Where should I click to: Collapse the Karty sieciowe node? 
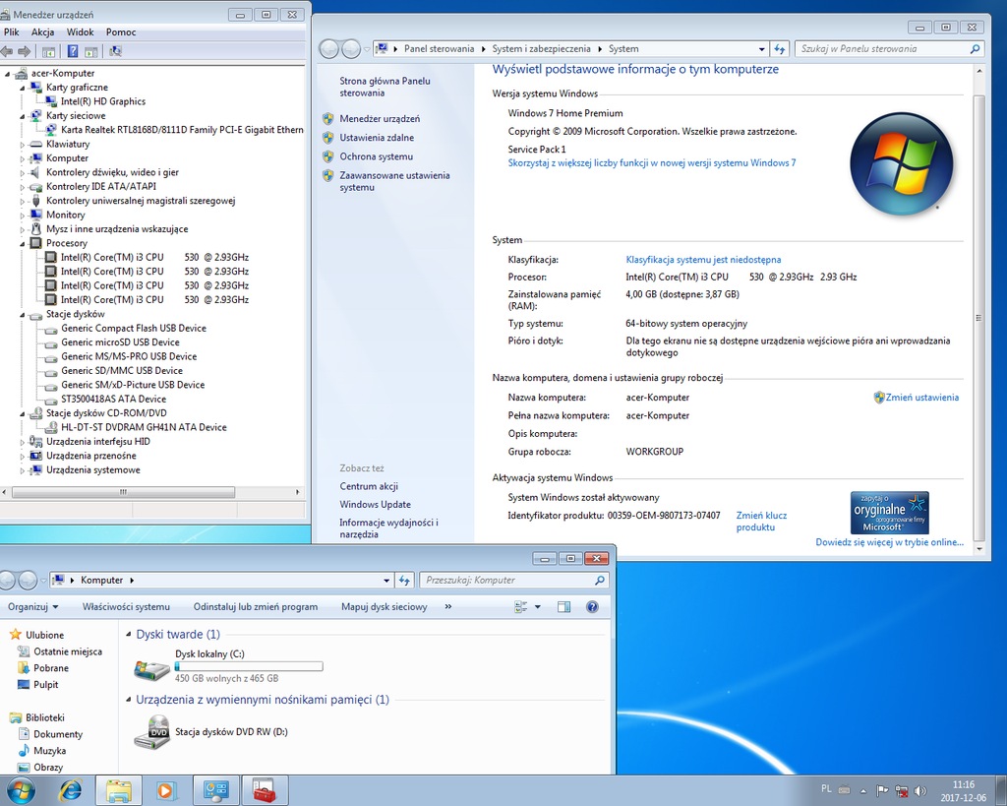pos(23,116)
